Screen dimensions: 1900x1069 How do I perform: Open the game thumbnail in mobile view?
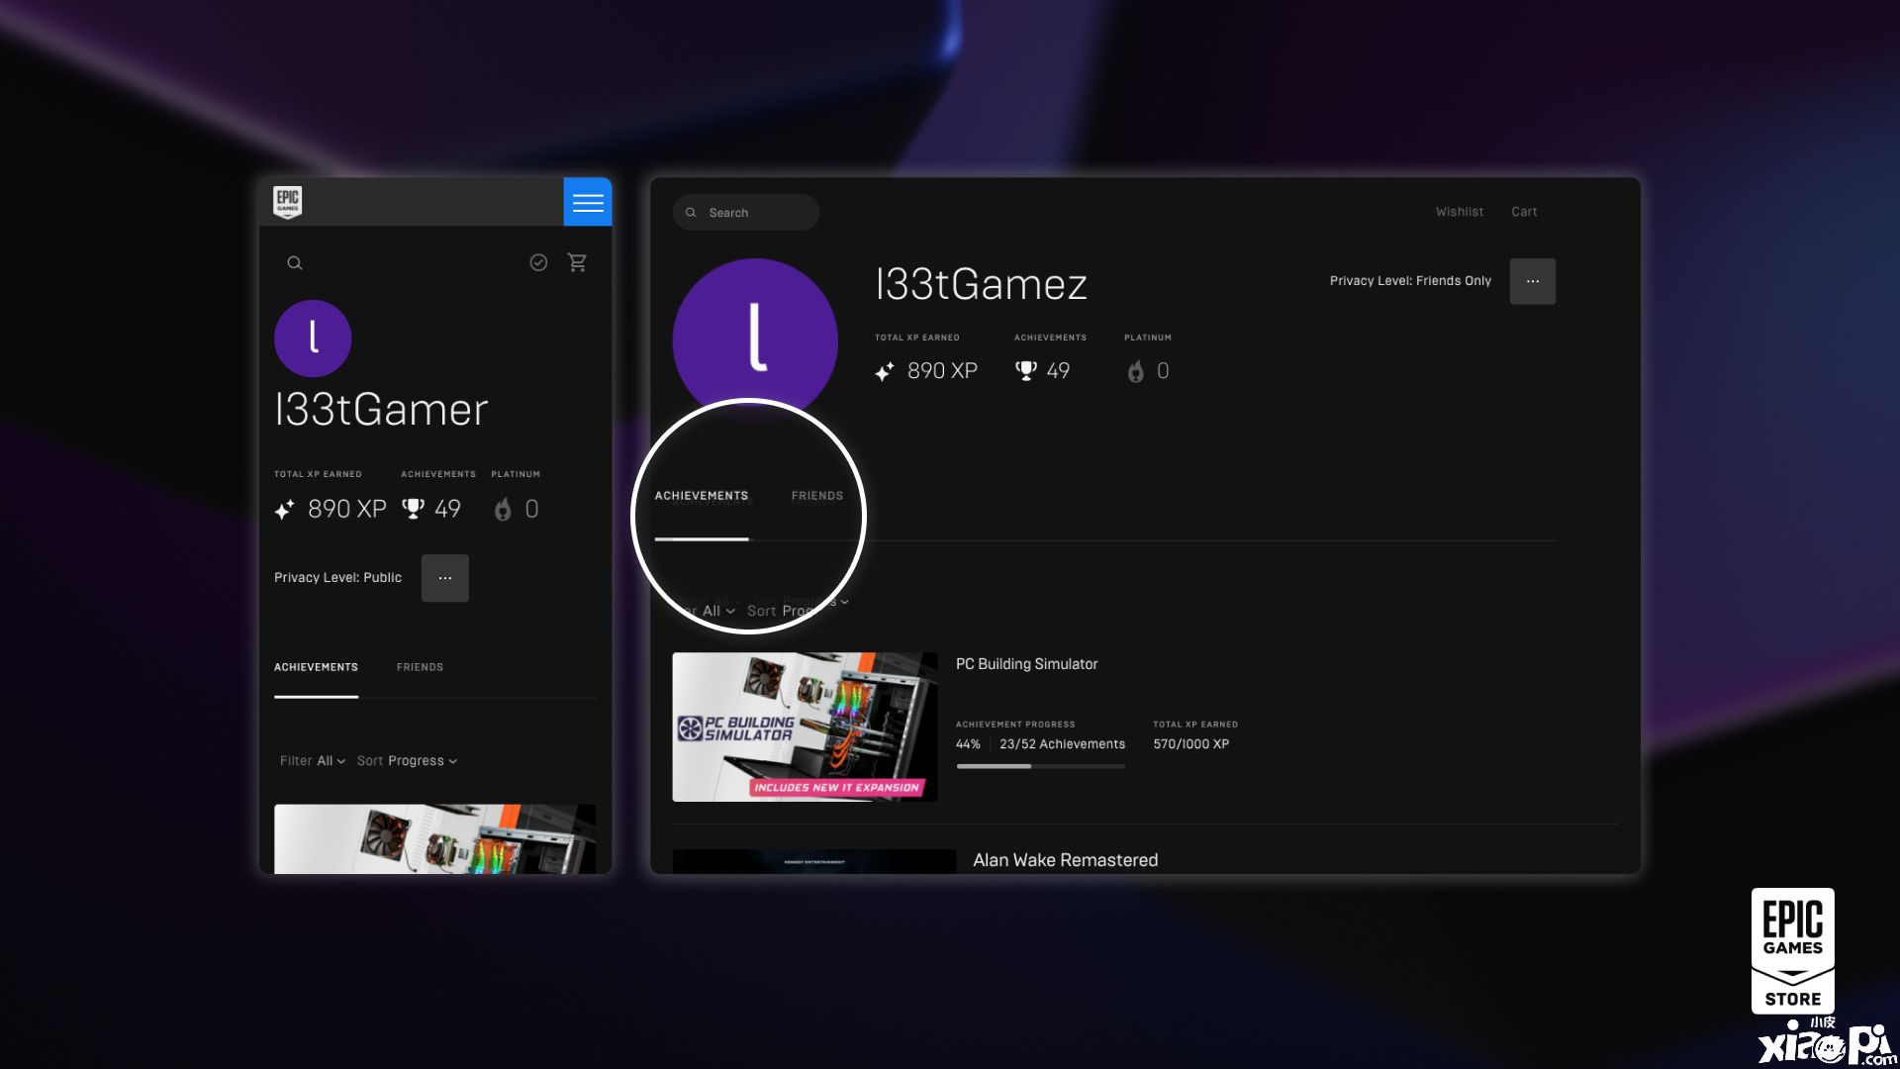(x=434, y=839)
